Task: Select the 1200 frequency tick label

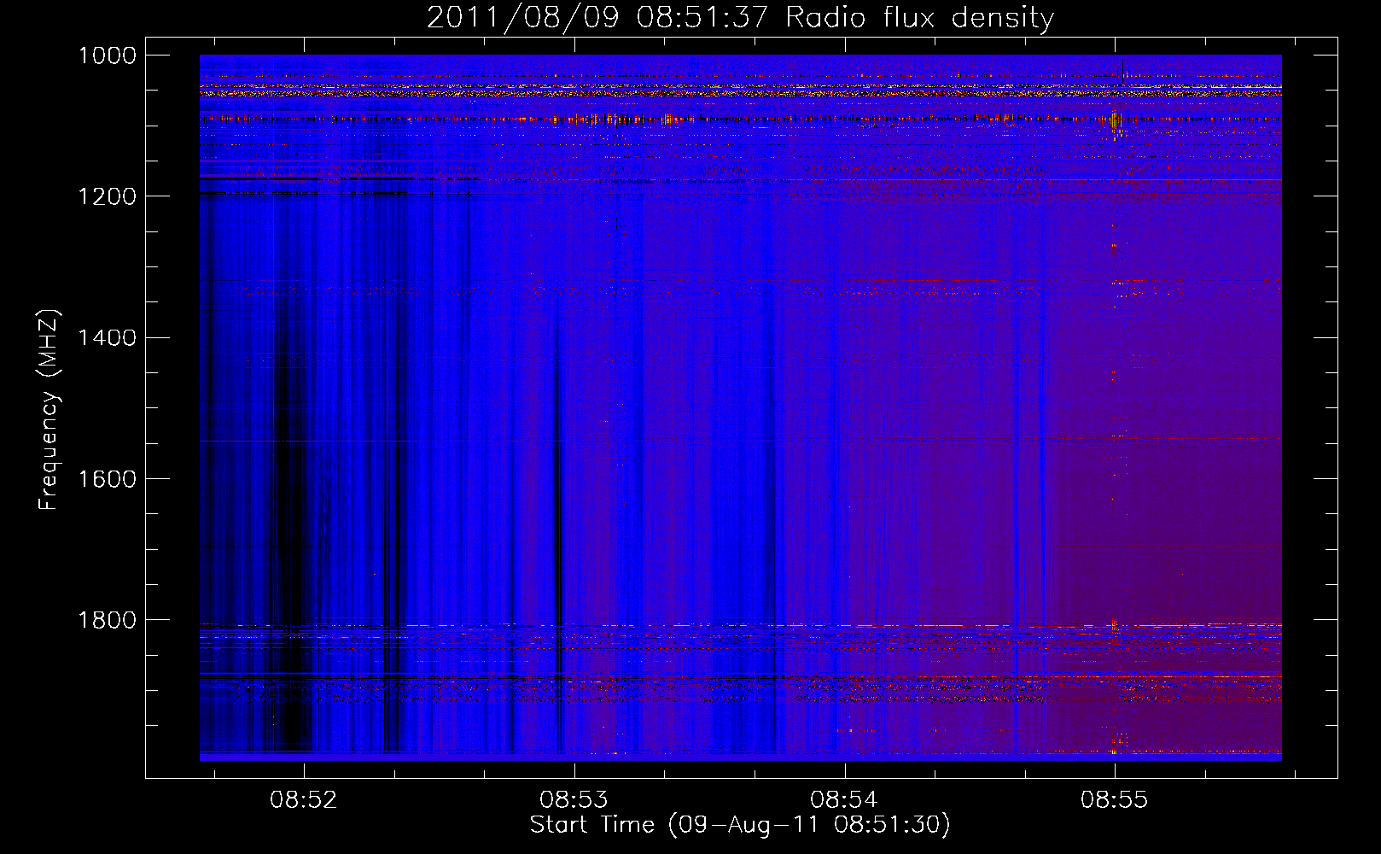Action: (108, 196)
